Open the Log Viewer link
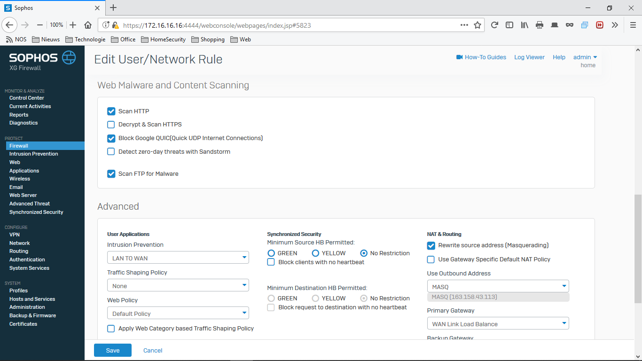This screenshot has height=361, width=642. point(529,57)
